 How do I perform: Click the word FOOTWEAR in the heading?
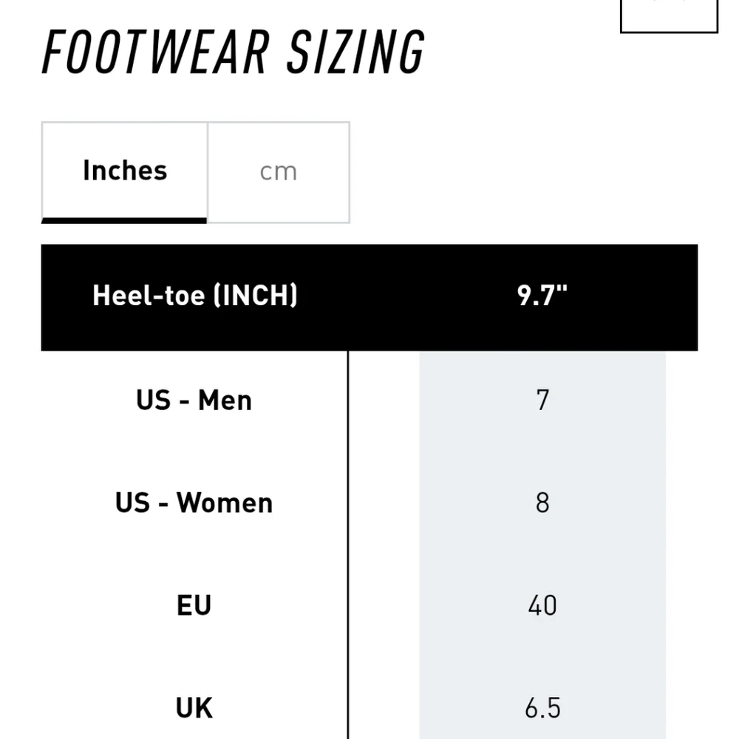click(155, 53)
